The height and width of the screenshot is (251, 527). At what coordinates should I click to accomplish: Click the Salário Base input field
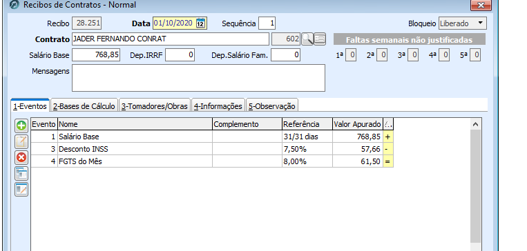96,55
